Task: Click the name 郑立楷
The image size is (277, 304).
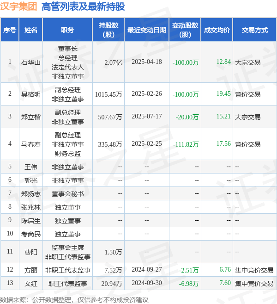Action: coord(31,117)
